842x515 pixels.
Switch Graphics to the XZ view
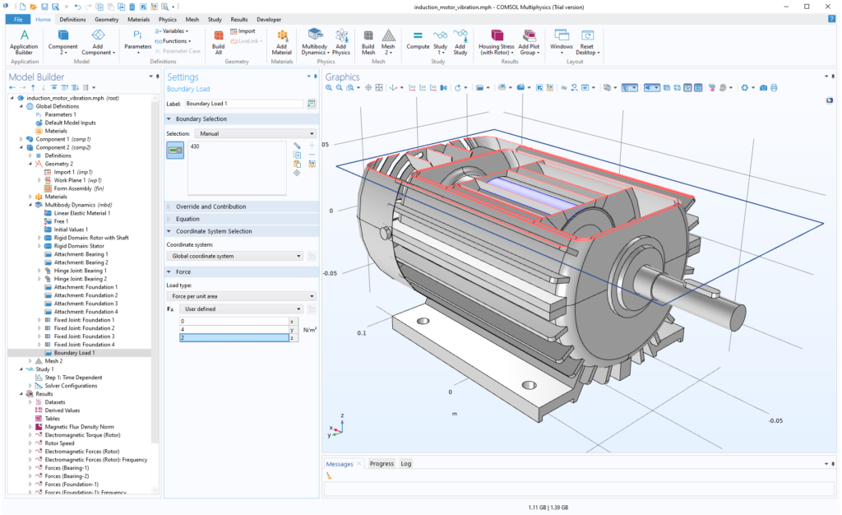point(433,88)
